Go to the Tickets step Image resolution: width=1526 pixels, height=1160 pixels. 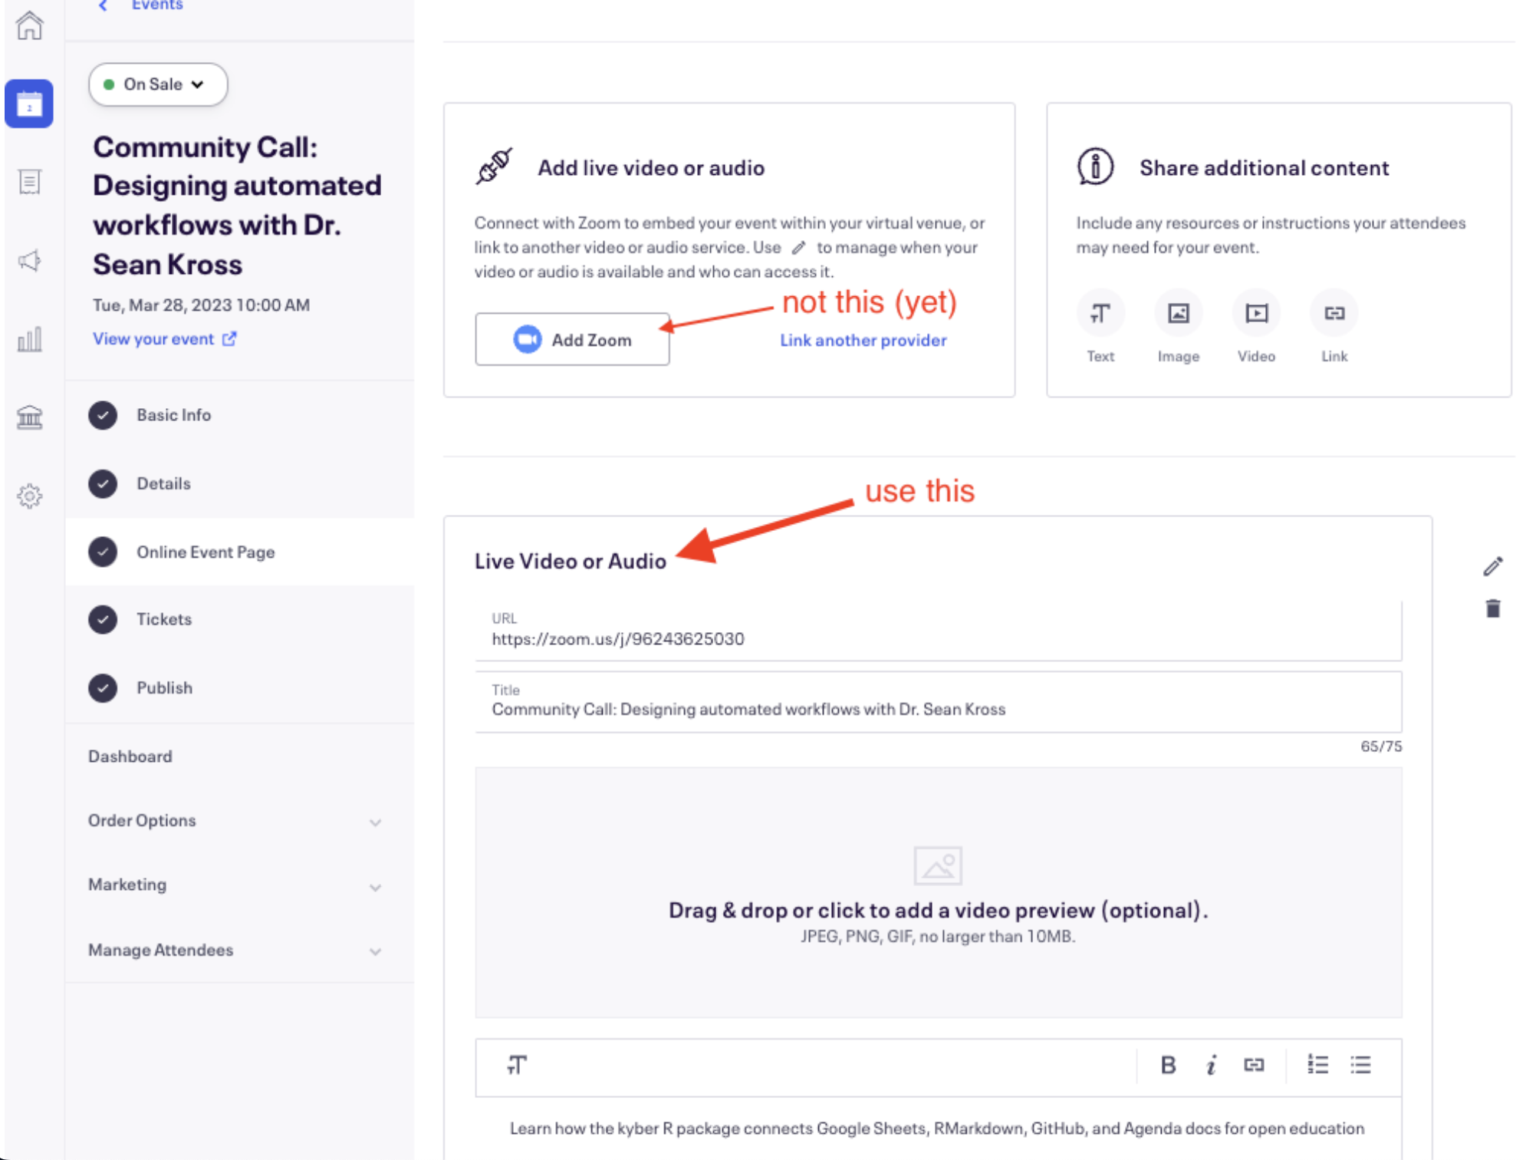[164, 619]
